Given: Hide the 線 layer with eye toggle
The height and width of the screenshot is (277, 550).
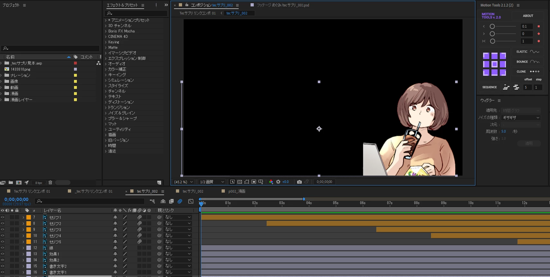Looking at the screenshot, I should click(3, 248).
